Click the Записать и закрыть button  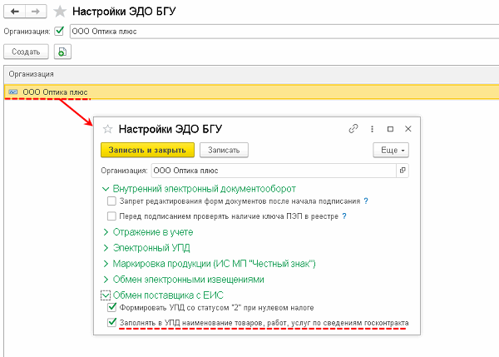[147, 150]
